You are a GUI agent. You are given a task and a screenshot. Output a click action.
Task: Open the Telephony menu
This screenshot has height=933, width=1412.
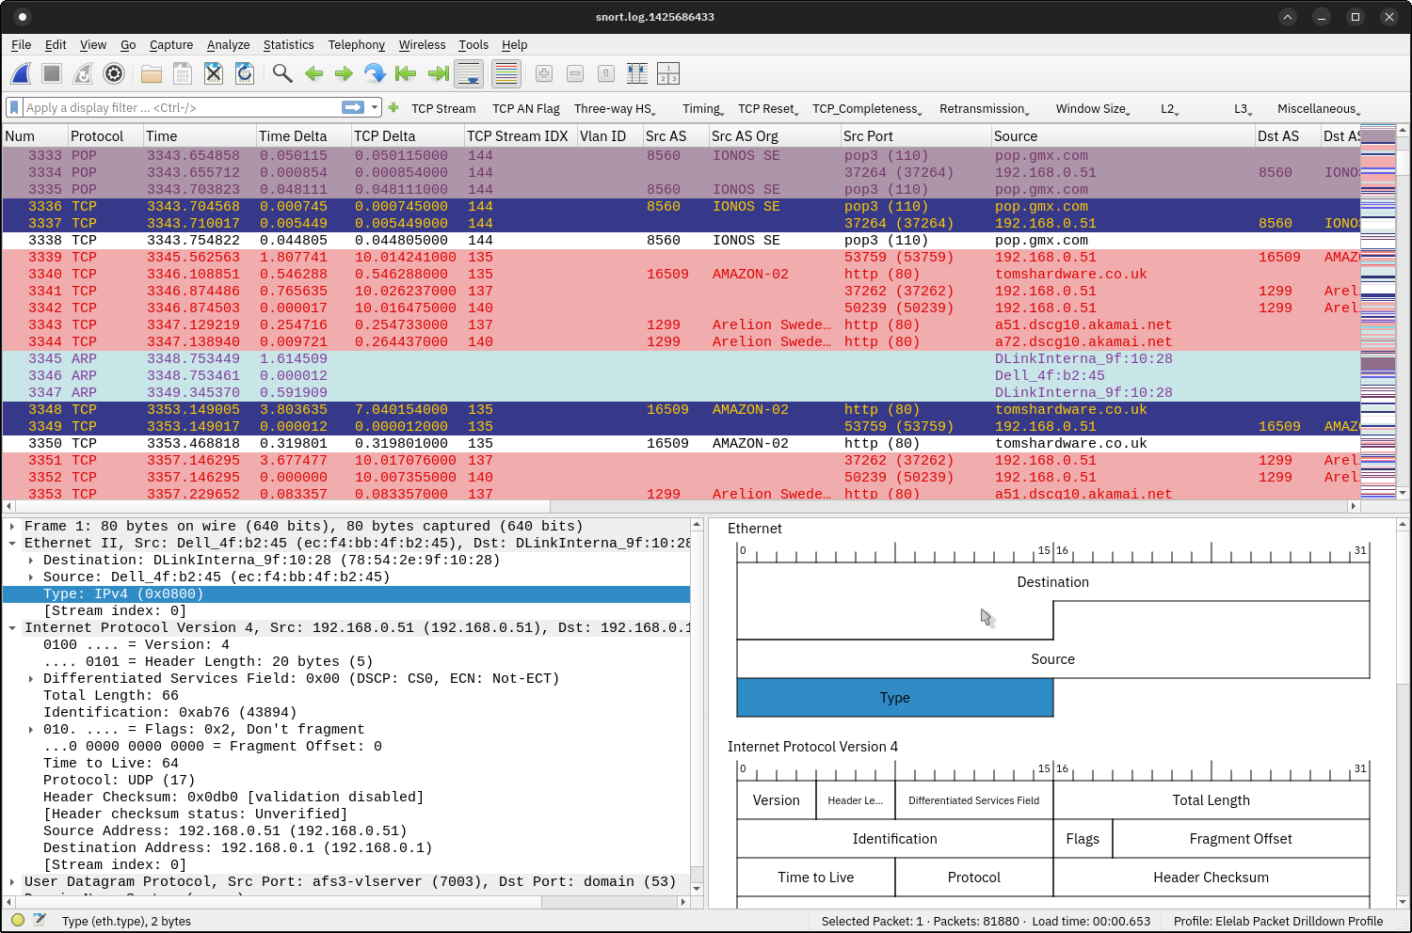(x=356, y=44)
